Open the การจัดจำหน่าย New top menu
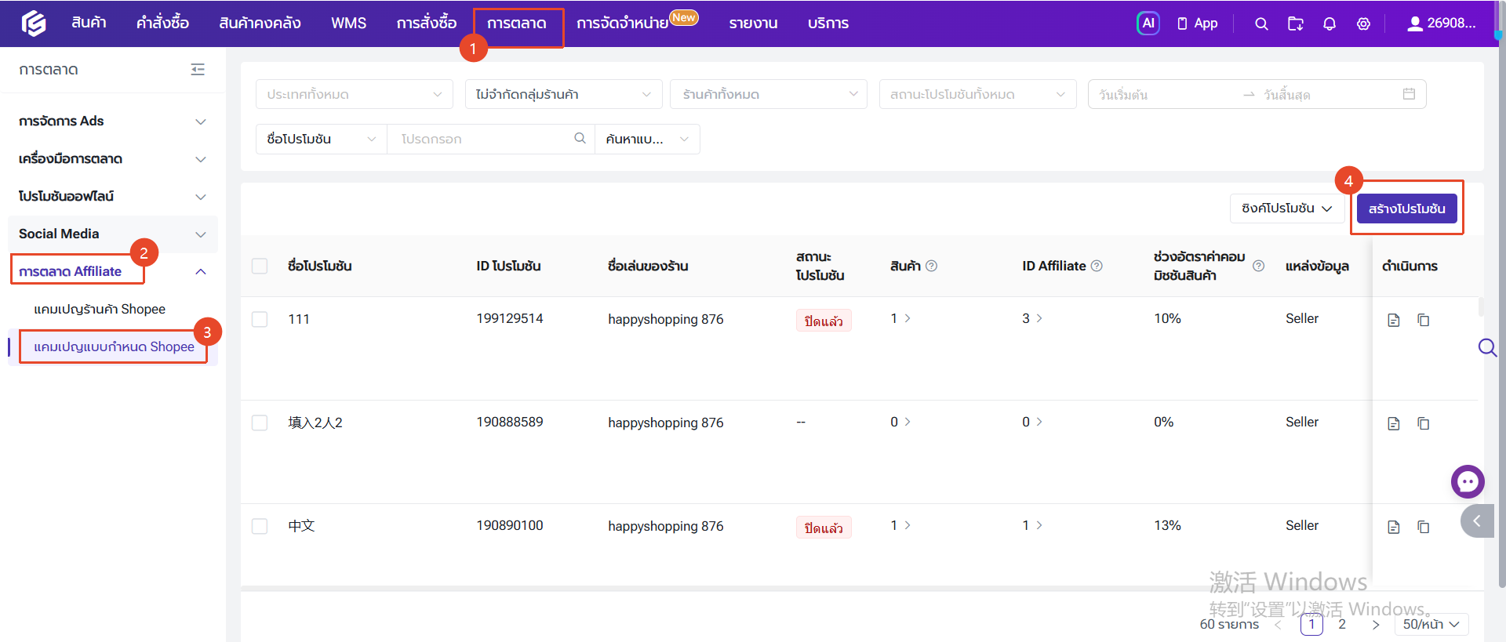 pos(637,22)
